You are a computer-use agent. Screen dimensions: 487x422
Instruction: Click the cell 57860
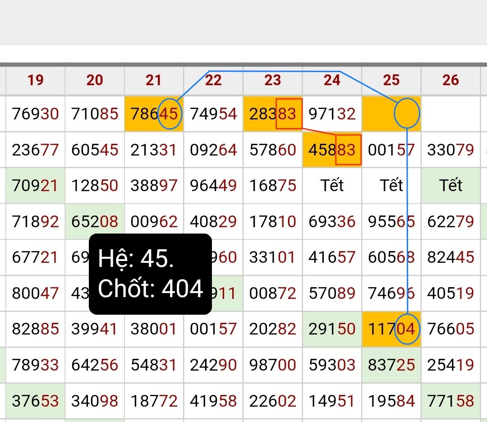pos(273,150)
